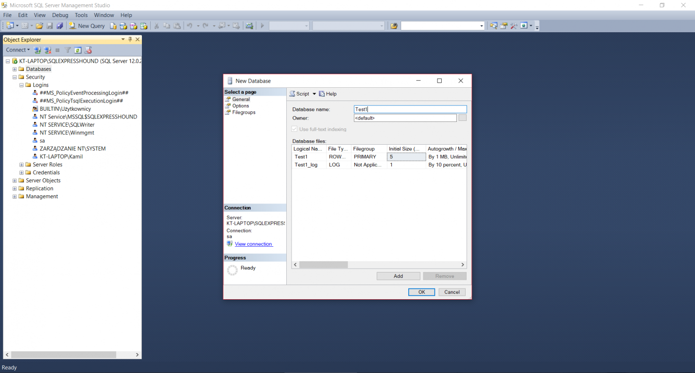Open the Tools menu
The height and width of the screenshot is (373, 695).
point(81,15)
